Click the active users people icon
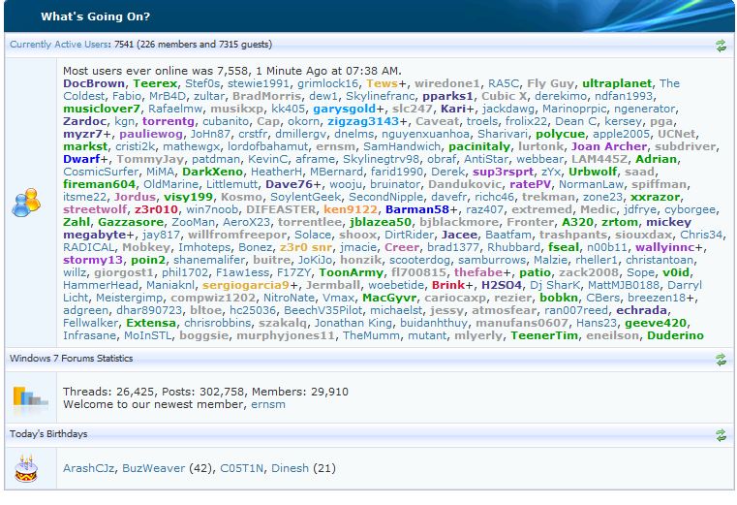This screenshot has height=505, width=737. coord(26,203)
